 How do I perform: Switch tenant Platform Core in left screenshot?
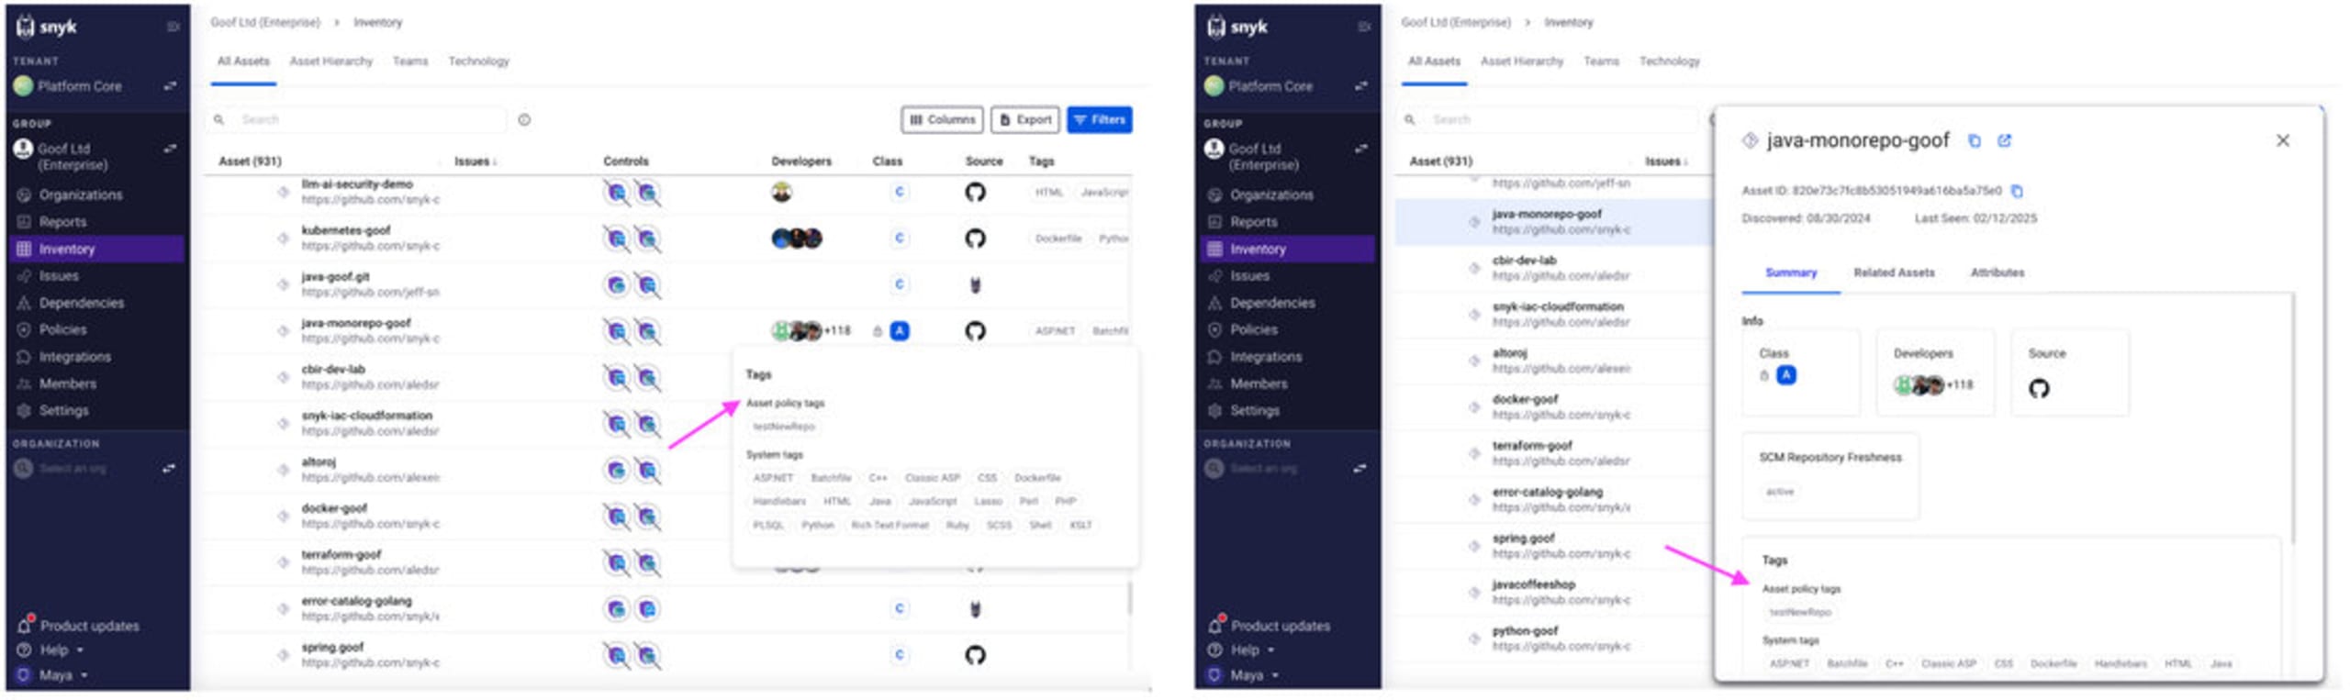(x=170, y=86)
